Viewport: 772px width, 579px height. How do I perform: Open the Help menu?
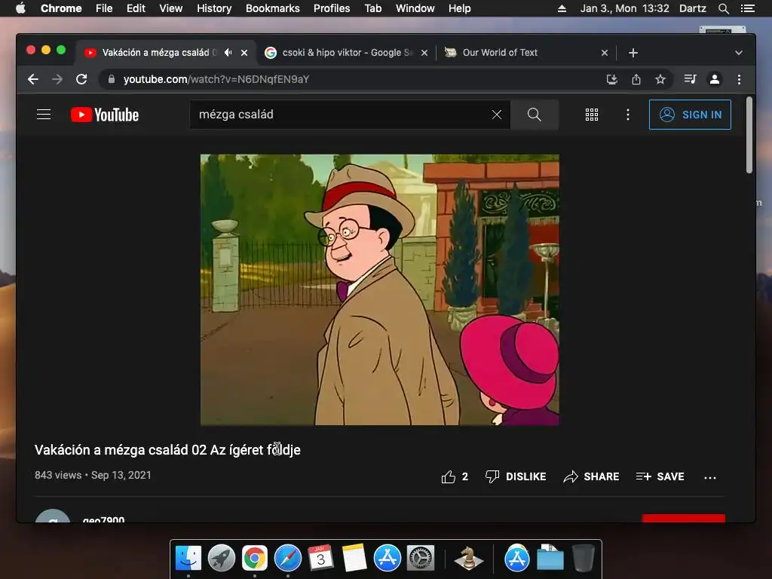click(459, 8)
